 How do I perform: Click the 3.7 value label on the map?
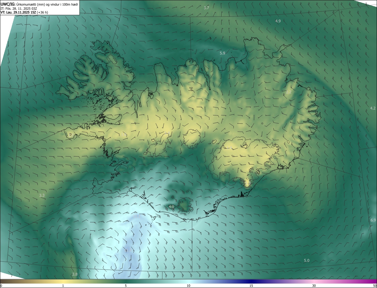tap(206, 8)
